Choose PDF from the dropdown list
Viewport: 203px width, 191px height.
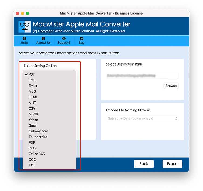click(49, 142)
